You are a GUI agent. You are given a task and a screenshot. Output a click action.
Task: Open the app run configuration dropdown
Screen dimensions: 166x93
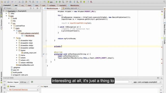(x=51, y=2)
